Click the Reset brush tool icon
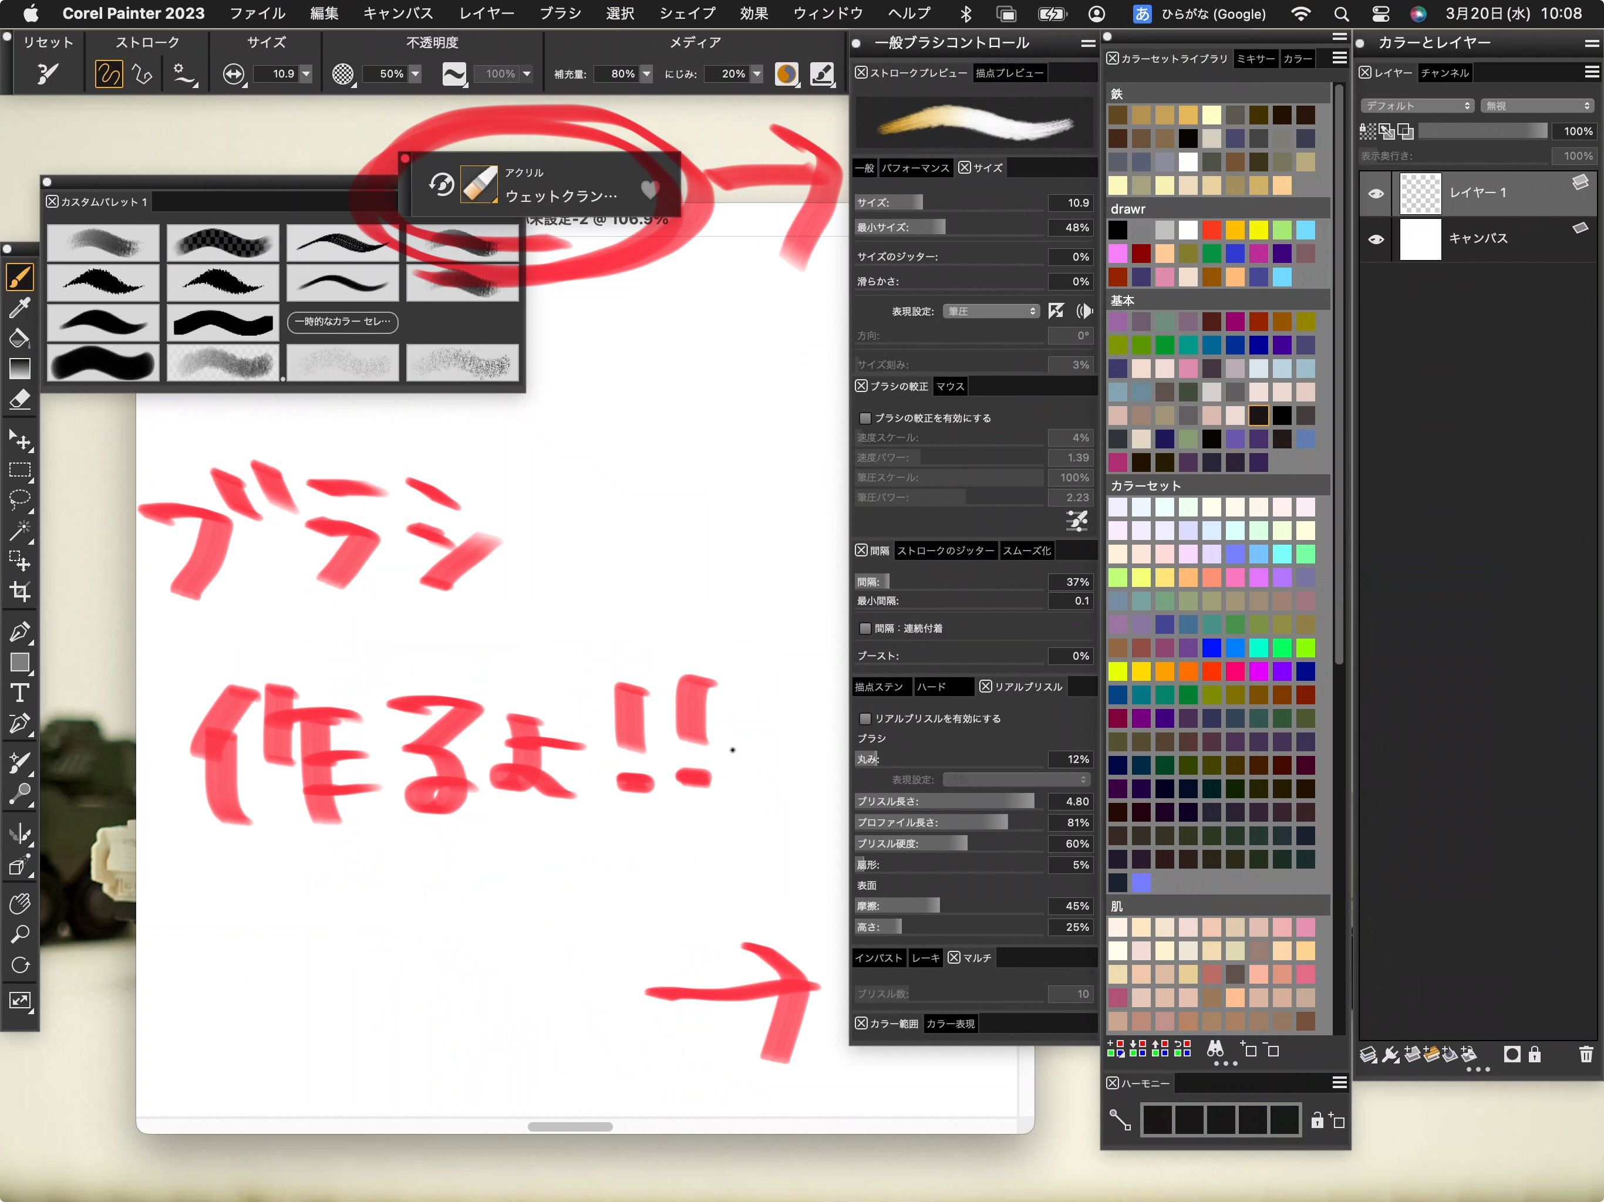Screen dimensions: 1604x1202 [x=47, y=73]
